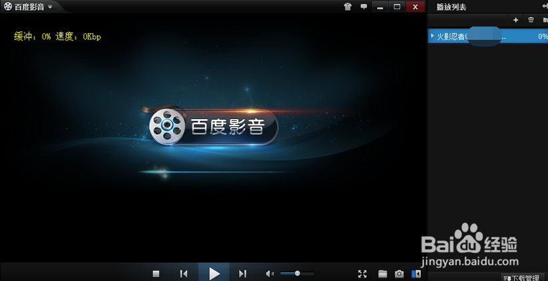The height and width of the screenshot is (281, 548).
Task: Maximize the Baidu Player window
Action: [x=397, y=7]
